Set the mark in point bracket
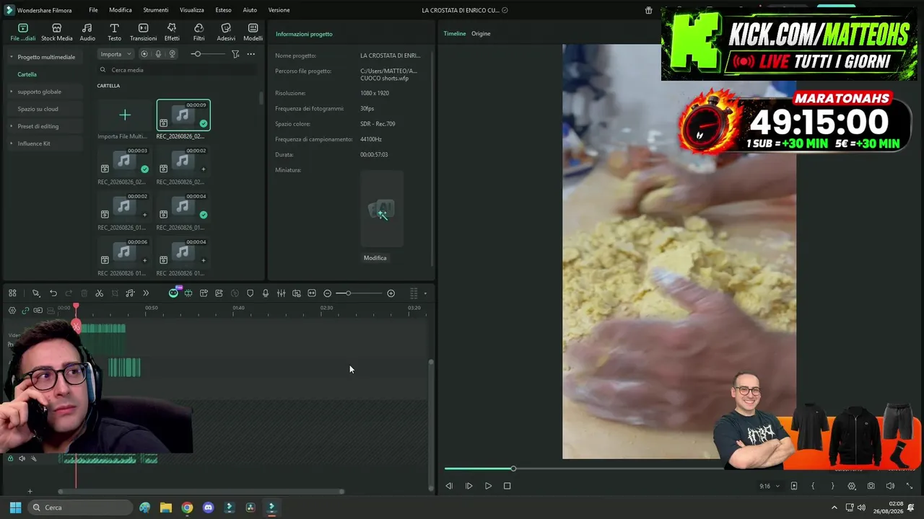 click(x=813, y=486)
